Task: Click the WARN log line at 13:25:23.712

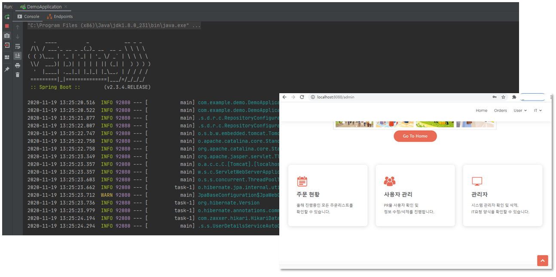Action: point(153,195)
